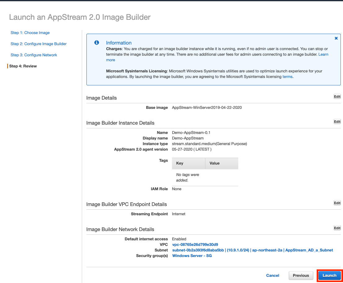Select Step 4: Review

(x=23, y=66)
